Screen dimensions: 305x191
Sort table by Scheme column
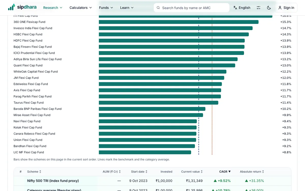pos(34,172)
